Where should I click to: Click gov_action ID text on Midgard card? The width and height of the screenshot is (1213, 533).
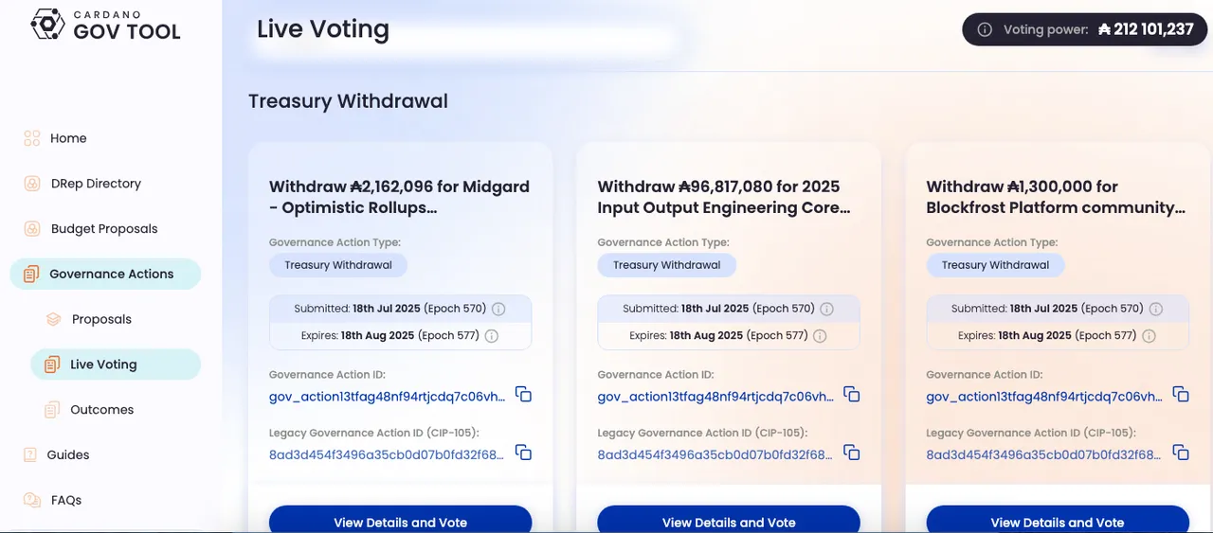point(388,397)
